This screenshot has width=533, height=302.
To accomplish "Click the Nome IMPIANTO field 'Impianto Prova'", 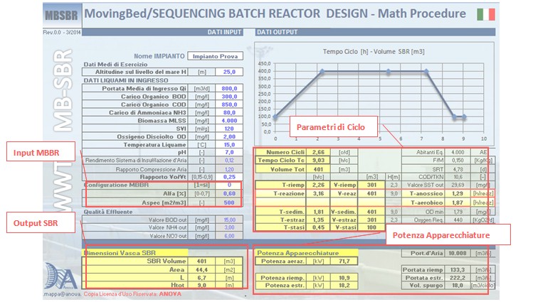I will point(216,56).
